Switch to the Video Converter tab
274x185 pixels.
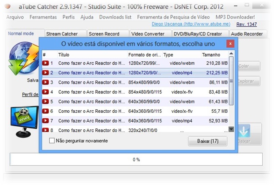[150, 34]
